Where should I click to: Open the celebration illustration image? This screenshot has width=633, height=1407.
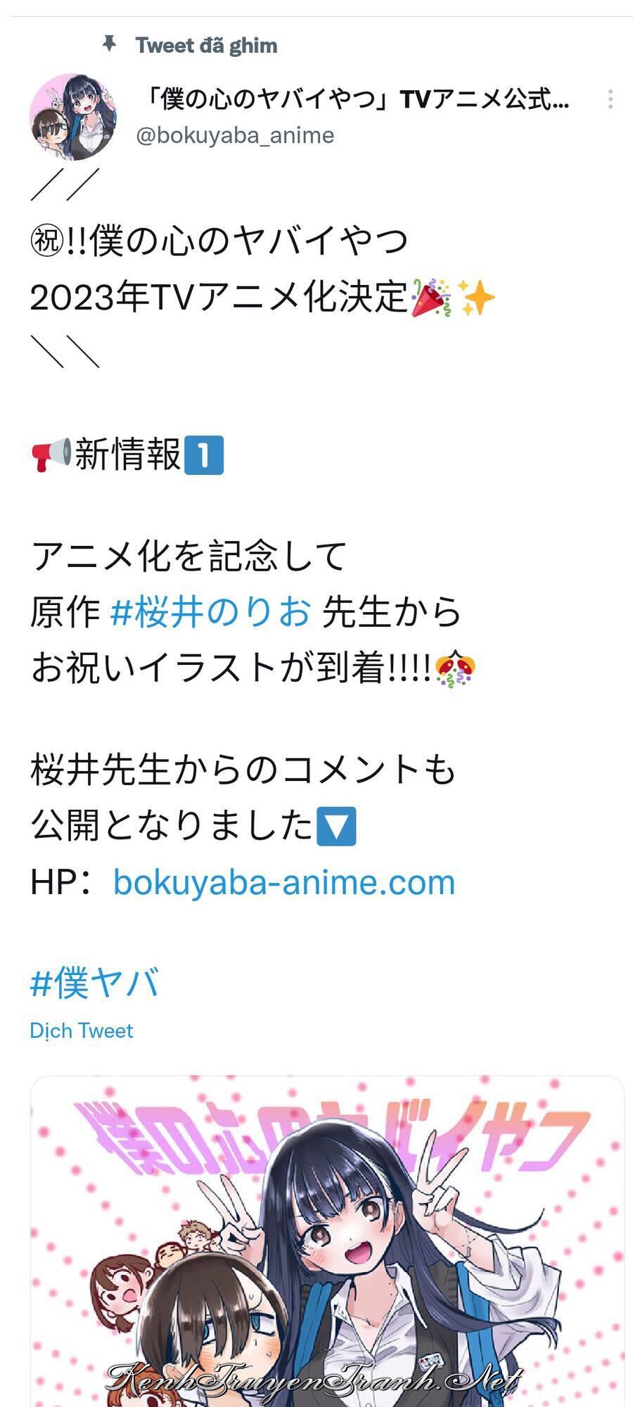(327, 1241)
